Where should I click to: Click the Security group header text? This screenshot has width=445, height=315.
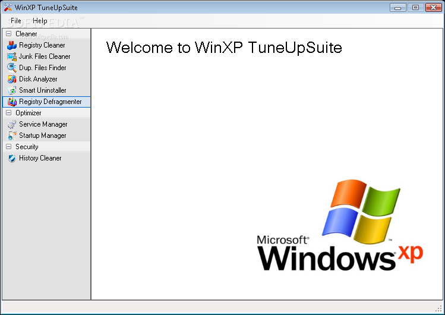click(27, 147)
